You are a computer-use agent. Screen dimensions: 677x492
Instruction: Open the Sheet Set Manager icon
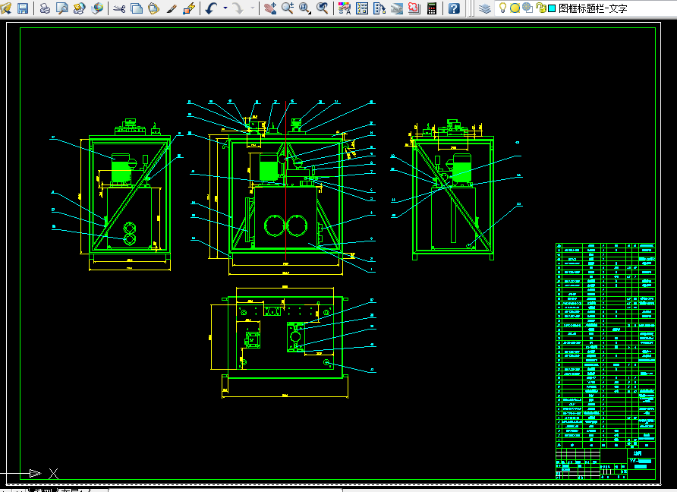pyautogui.click(x=396, y=8)
